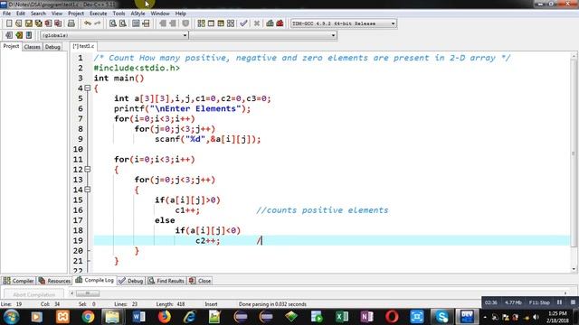The width and height of the screenshot is (579, 325).
Task: Switch to the Debug side tab
Action: [52, 47]
